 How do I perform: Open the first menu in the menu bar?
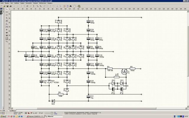2,3
